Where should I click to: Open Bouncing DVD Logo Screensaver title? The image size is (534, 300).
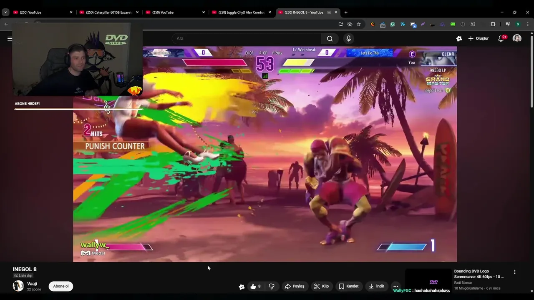click(479, 274)
